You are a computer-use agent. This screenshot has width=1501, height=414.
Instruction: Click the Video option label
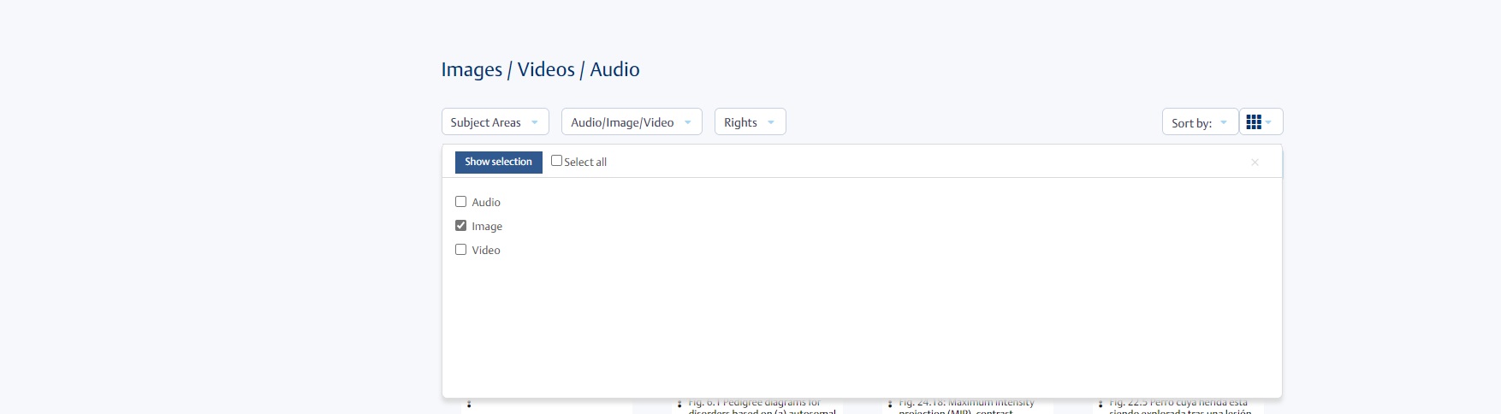pyautogui.click(x=486, y=251)
